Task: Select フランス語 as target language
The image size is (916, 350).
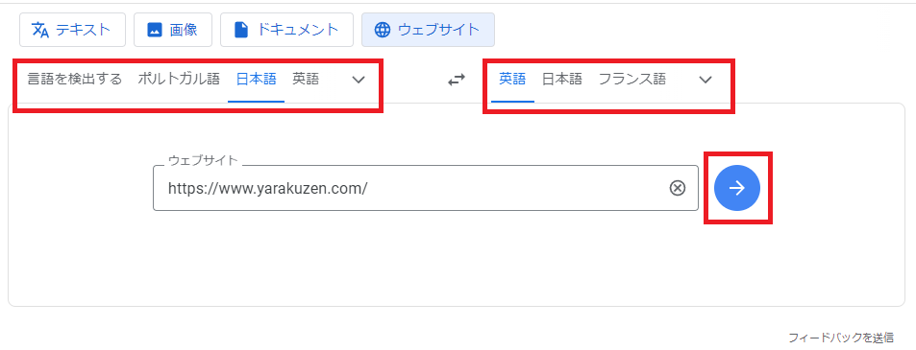Action: coord(632,80)
